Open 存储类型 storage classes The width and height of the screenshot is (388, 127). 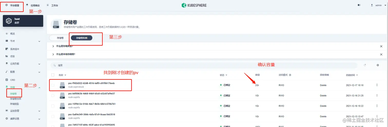point(14,104)
